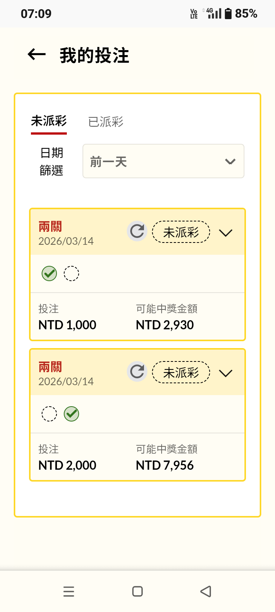
Task: Tap the NTD 7,956 possible winnings amount
Action: point(165,466)
